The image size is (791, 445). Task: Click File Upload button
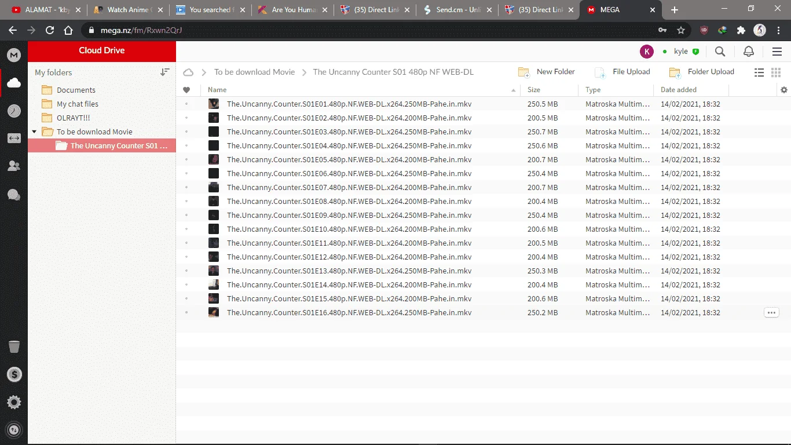622,72
